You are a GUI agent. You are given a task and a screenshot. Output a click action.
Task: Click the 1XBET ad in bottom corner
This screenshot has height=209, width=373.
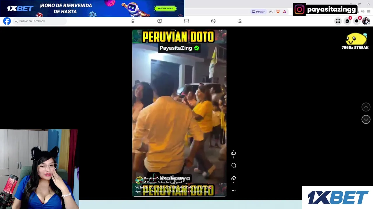[x=337, y=198]
